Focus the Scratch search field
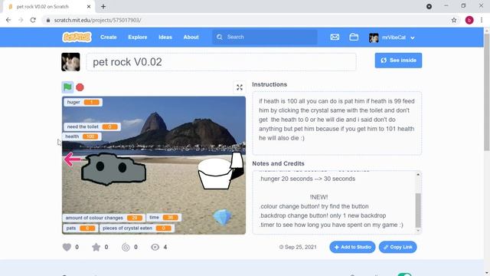This screenshot has height=276, width=490. tap(265, 37)
